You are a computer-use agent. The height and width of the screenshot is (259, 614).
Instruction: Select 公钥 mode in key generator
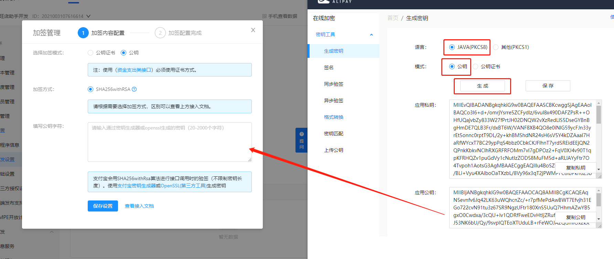click(x=452, y=66)
